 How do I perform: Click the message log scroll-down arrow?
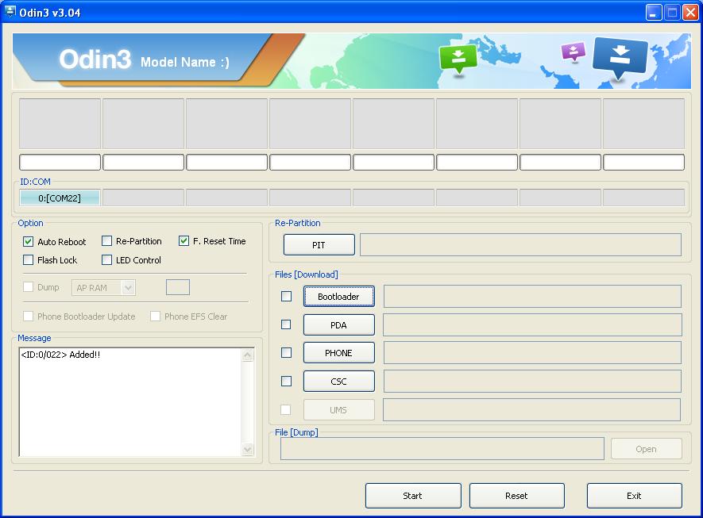(x=248, y=449)
